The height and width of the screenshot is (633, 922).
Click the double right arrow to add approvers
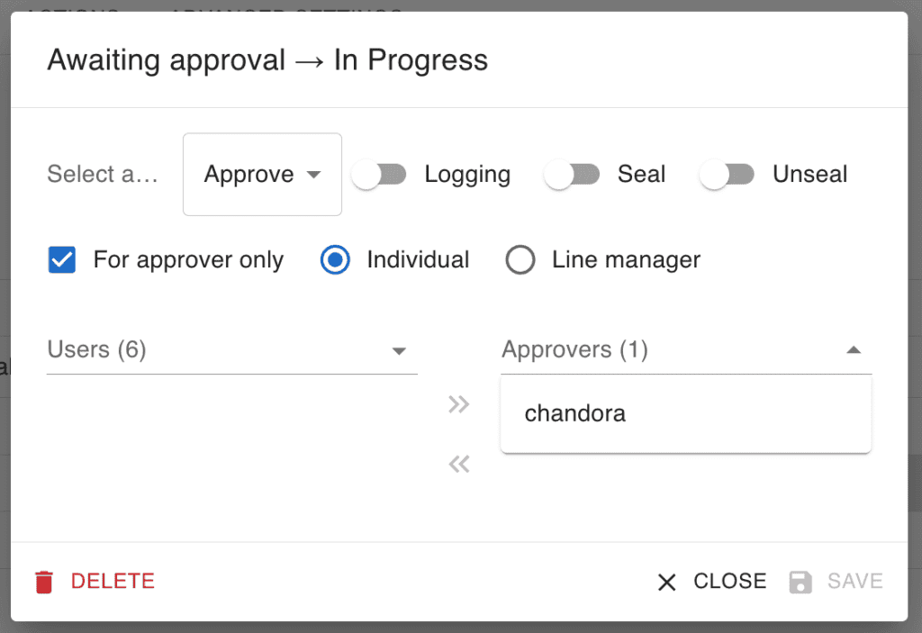tap(458, 404)
